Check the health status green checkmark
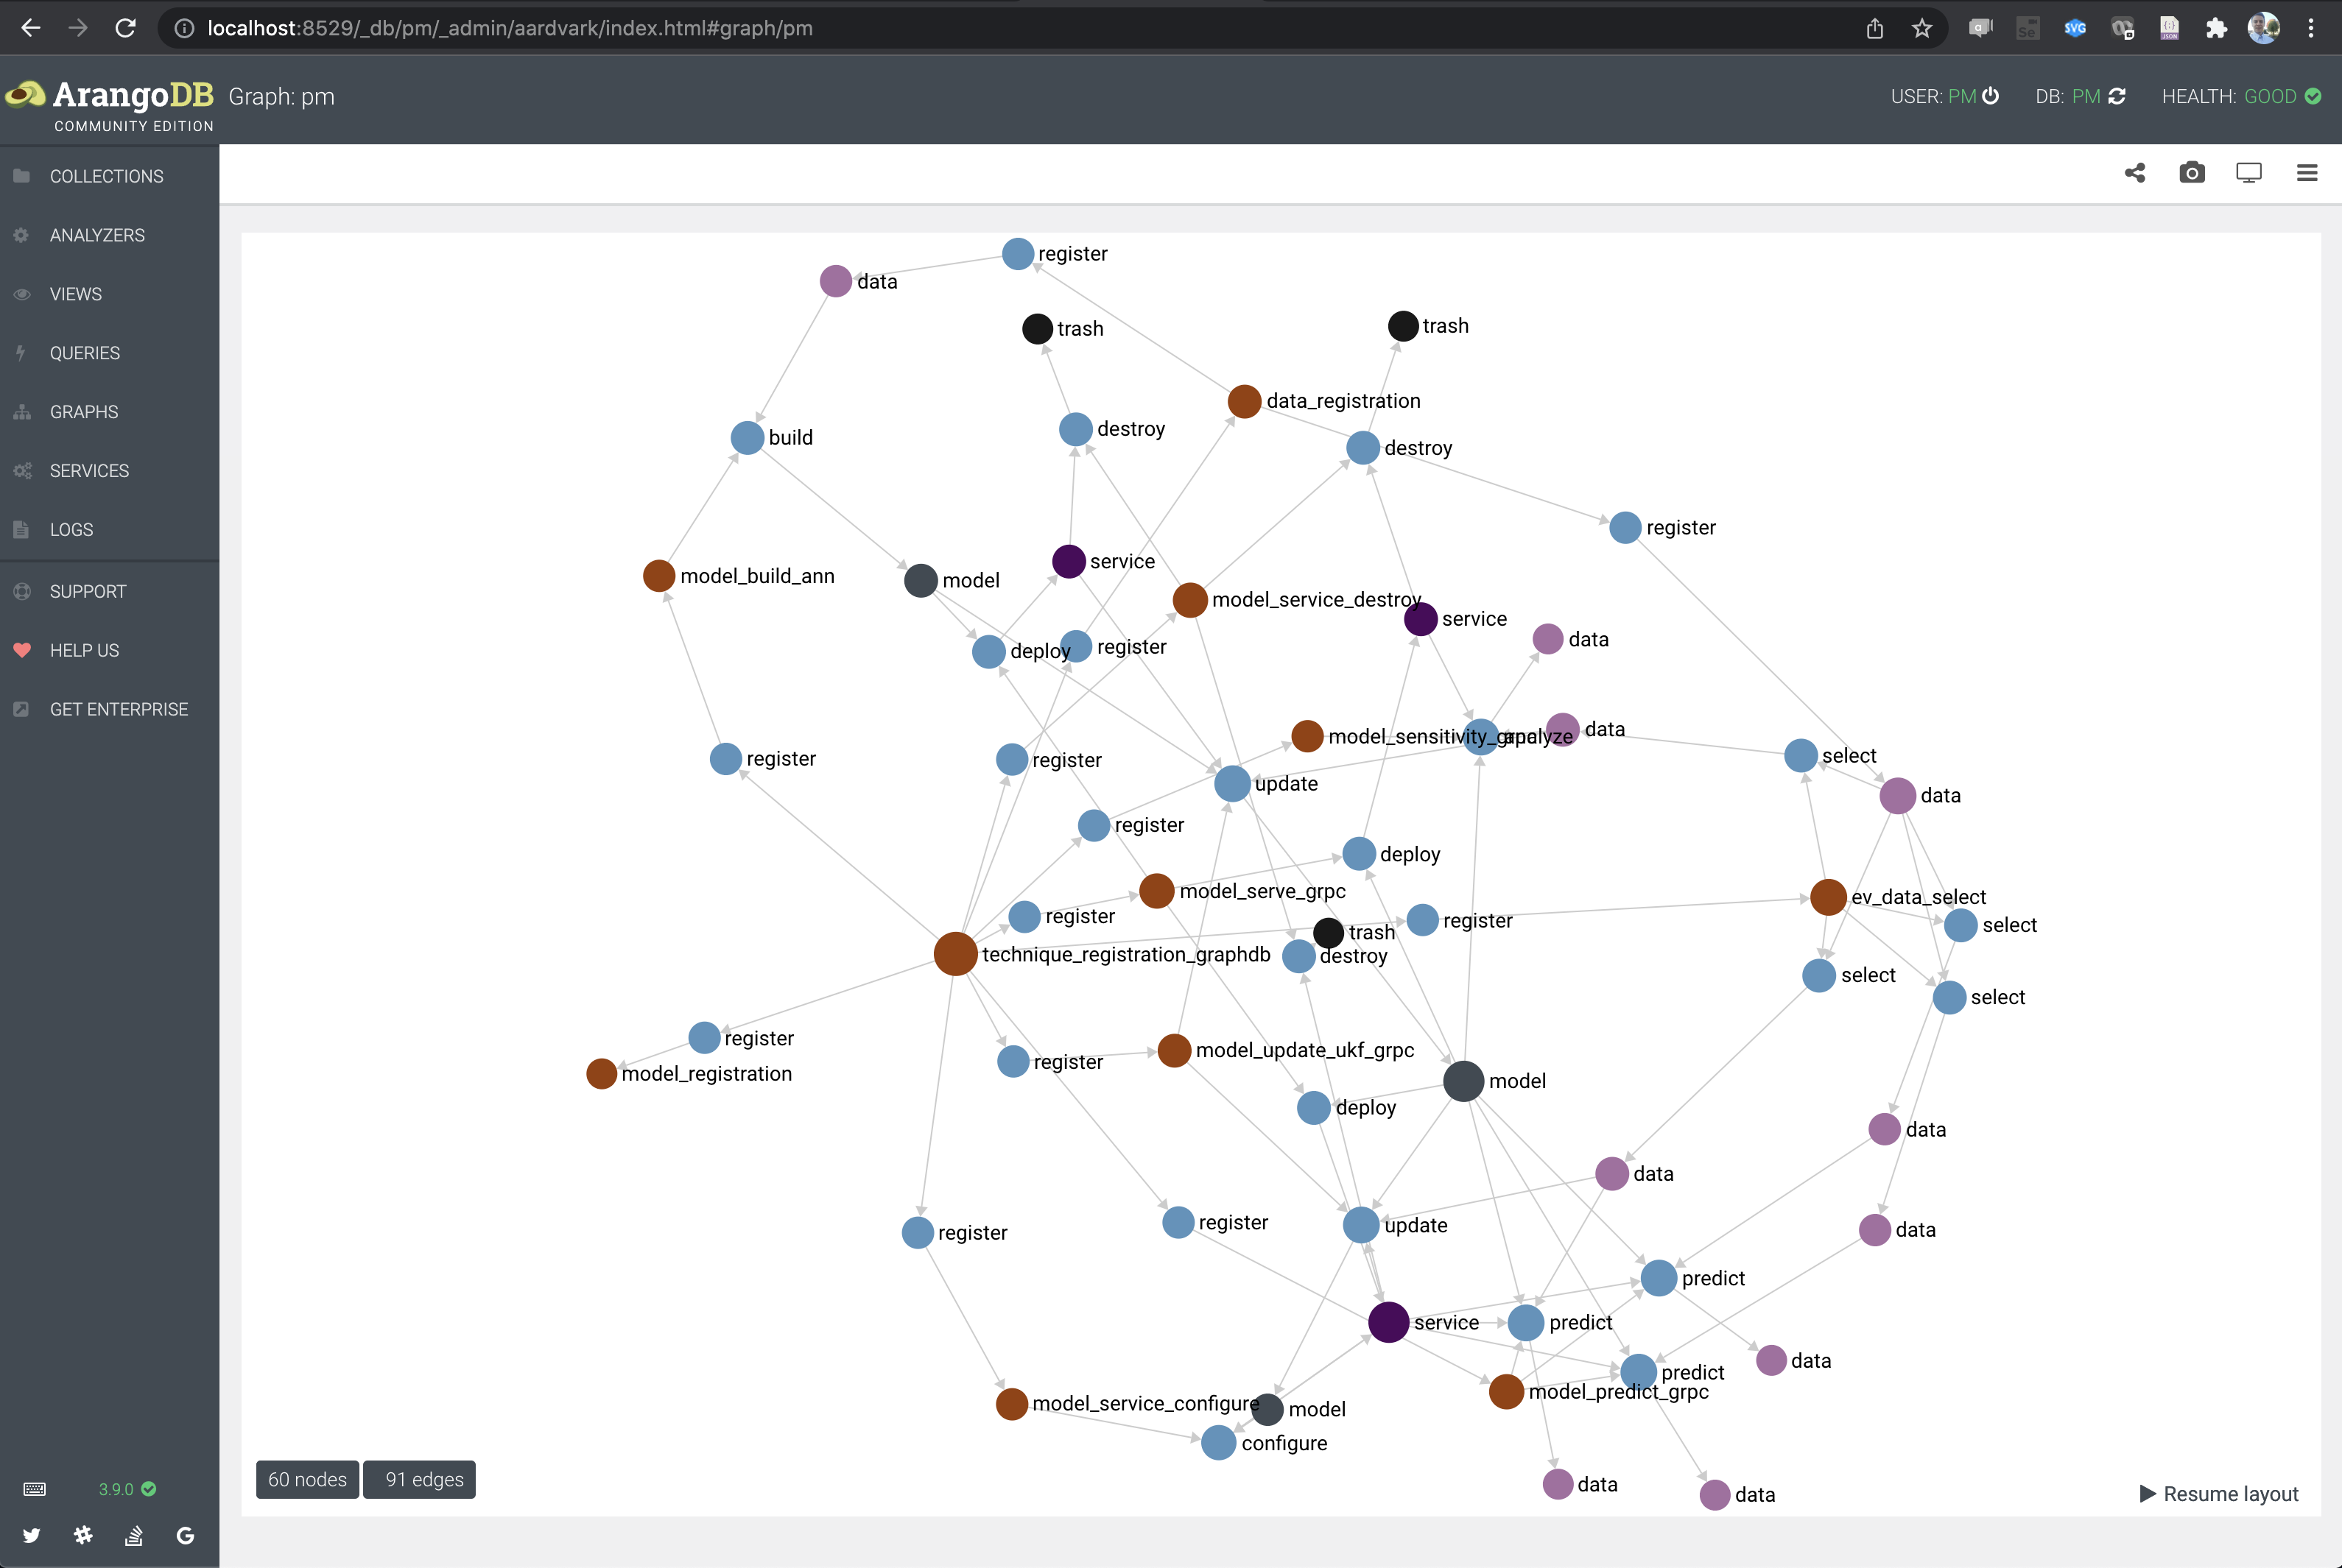The image size is (2342, 1568). tap(2313, 96)
